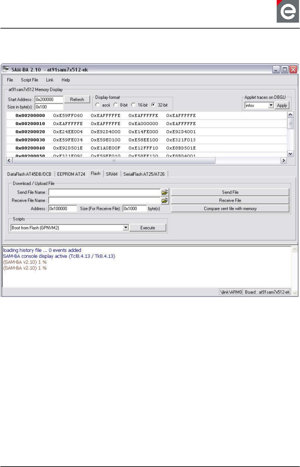Click console line 'loading history file'

42,250
